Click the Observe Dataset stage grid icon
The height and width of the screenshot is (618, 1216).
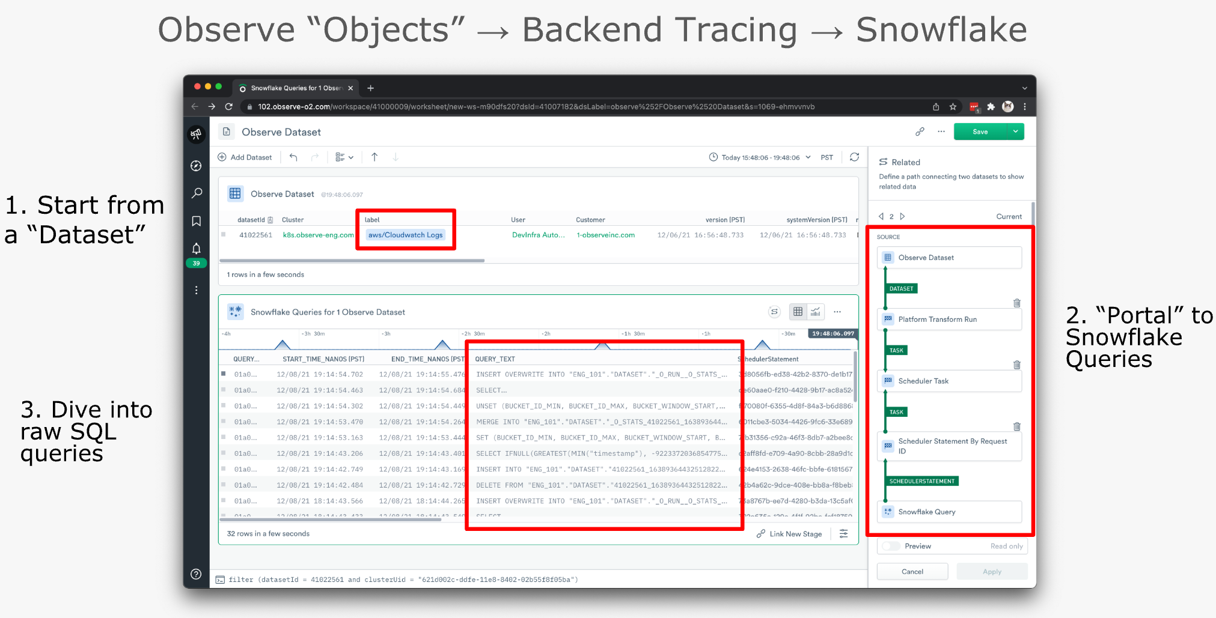(235, 193)
